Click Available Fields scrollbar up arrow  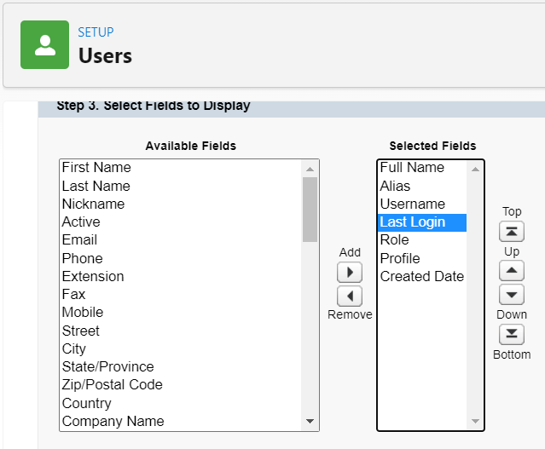tap(310, 169)
